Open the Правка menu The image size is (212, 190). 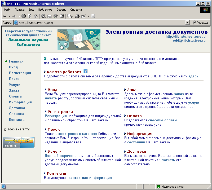coord(19,10)
